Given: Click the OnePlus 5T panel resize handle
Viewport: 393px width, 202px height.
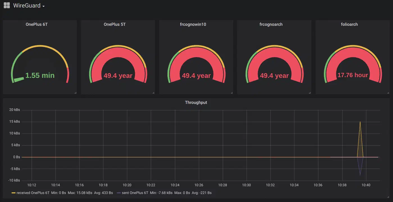Looking at the screenshot, I should (153, 93).
